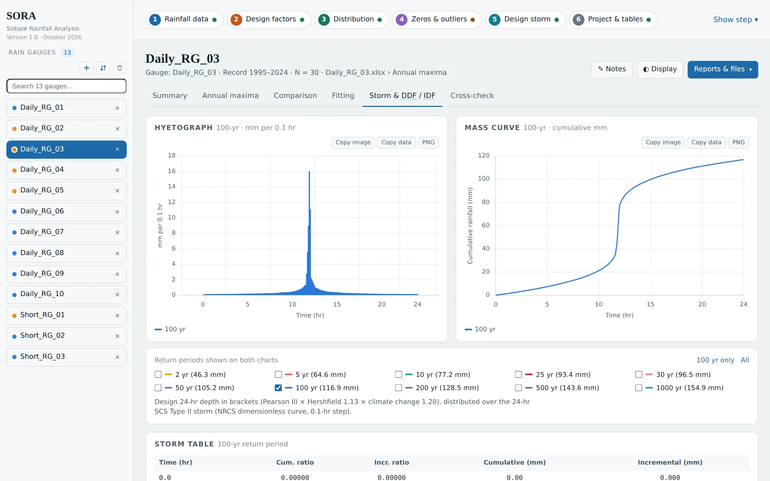Go to step 4 Zeros & outliers
The height and width of the screenshot is (481, 770).
click(x=437, y=19)
